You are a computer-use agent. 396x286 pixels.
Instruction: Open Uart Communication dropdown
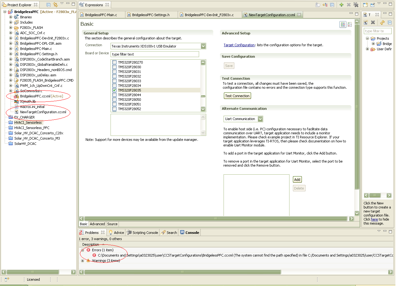pyautogui.click(x=260, y=119)
